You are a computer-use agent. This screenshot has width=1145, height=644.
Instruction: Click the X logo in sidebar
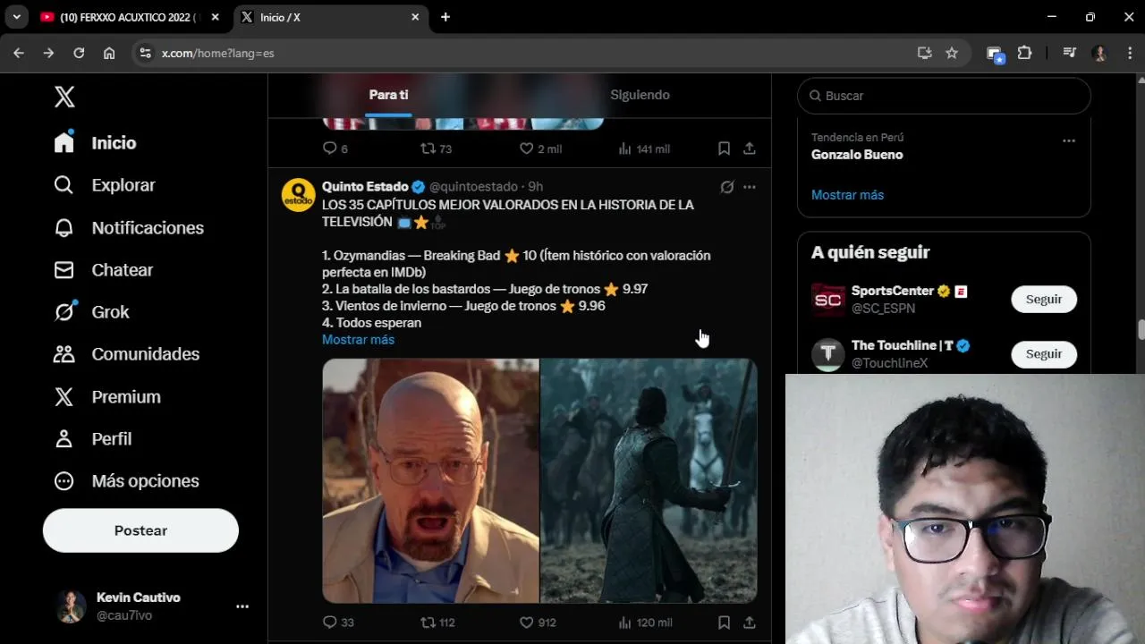(64, 97)
